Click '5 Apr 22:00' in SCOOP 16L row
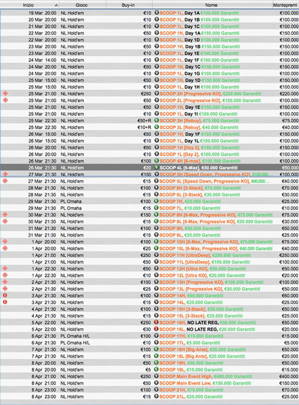299x405 pixels. 43,329
